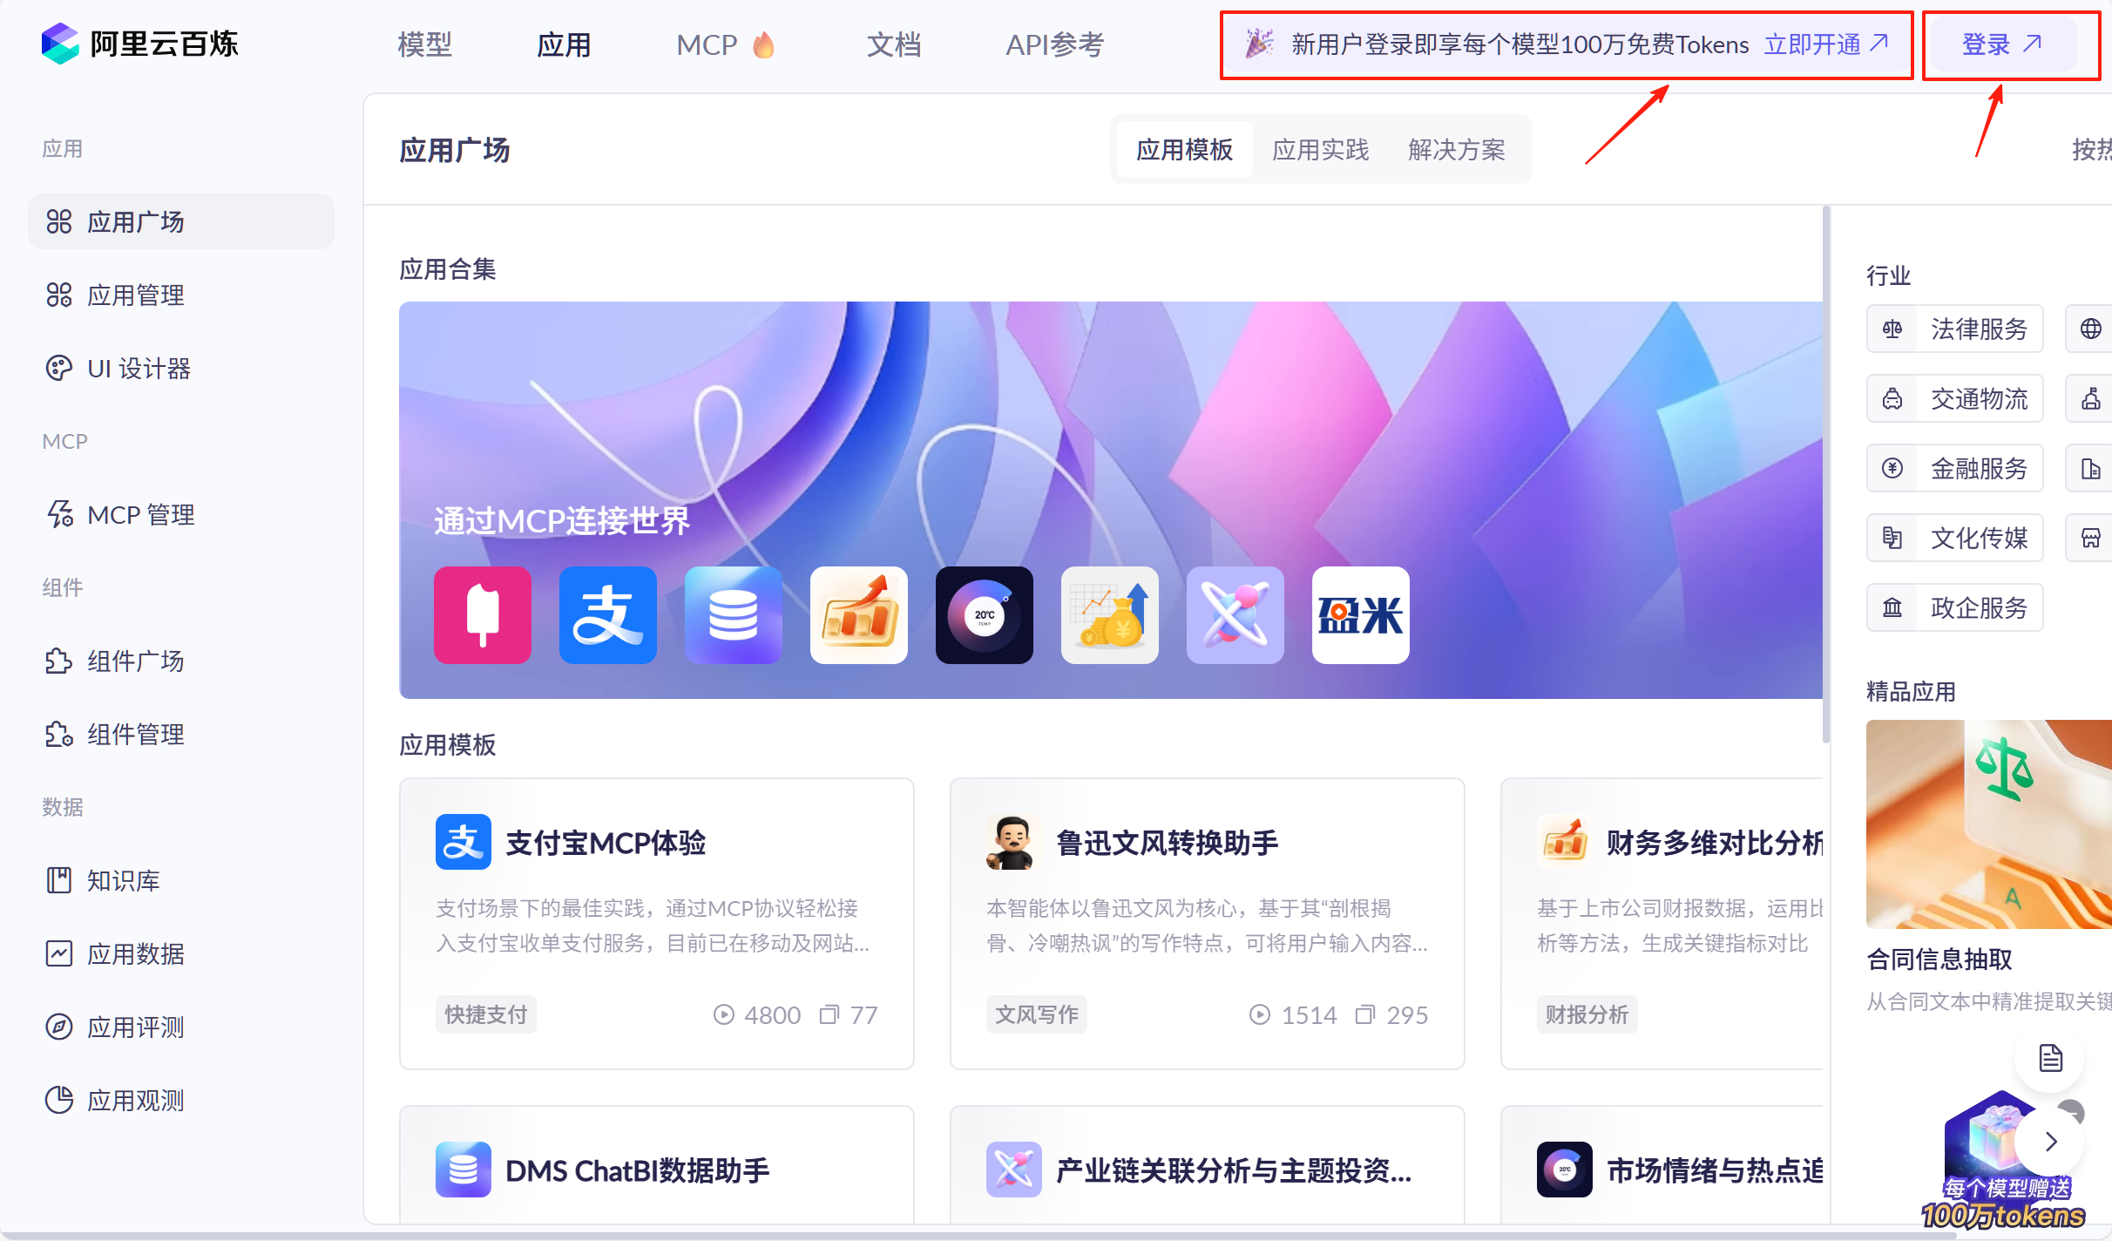The height and width of the screenshot is (1241, 2112).
Task: Click the 立即开通 link
Action: pyautogui.click(x=1826, y=44)
